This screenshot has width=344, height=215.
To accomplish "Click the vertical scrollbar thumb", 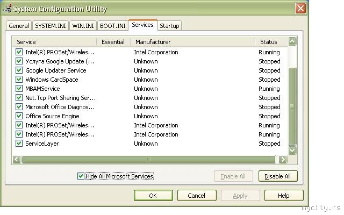I will click(x=292, y=106).
